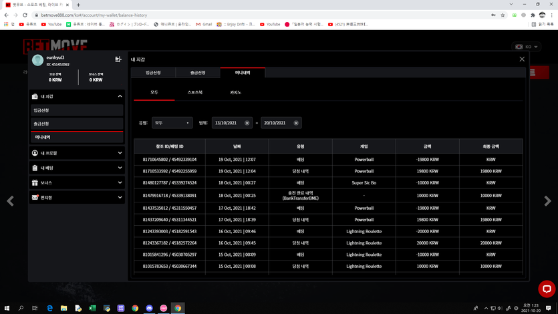Click the BETMOVE logo
The image size is (558, 314).
click(55, 46)
